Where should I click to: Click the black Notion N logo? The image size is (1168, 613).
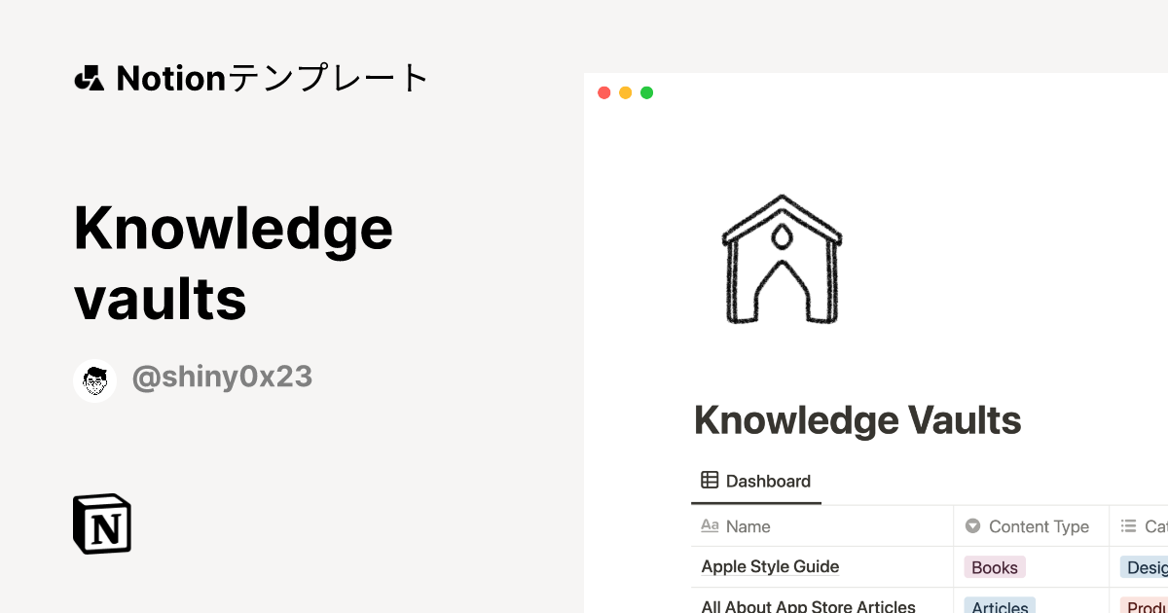(101, 523)
